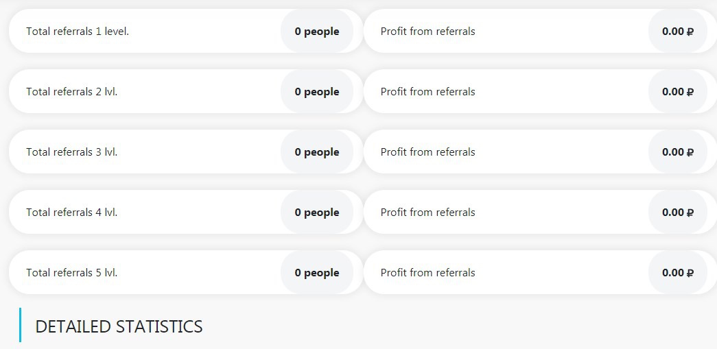Select the "Total referrals 2 lvl." label
Screen dimensions: 717x349
tap(72, 92)
